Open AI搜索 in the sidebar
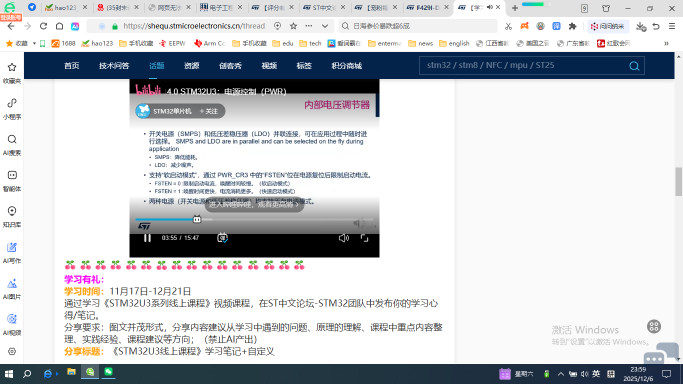683x384 pixels. pyautogui.click(x=12, y=144)
